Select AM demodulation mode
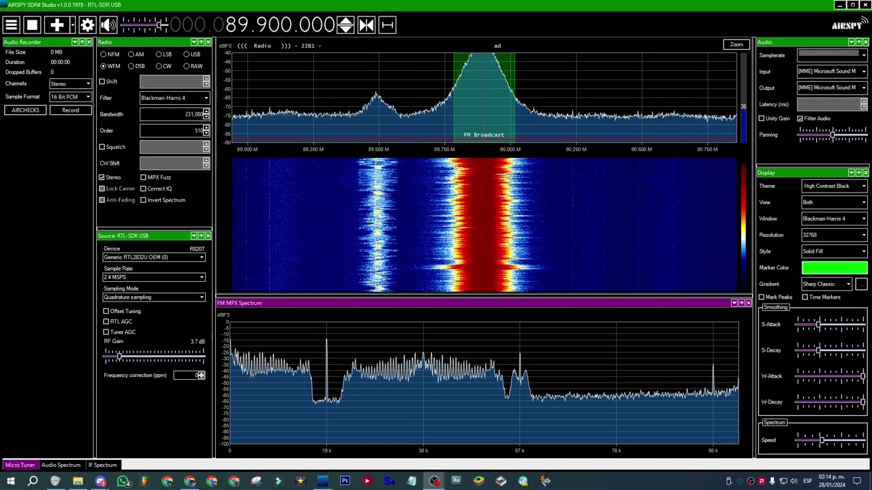 (x=136, y=54)
